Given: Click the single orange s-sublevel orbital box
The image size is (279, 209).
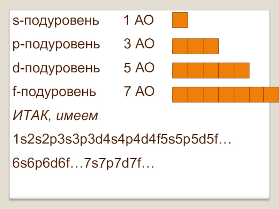Looking at the screenshot, I should click(x=180, y=20).
